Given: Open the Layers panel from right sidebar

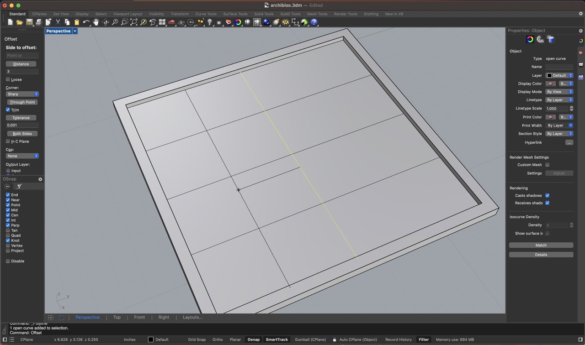Looking at the screenshot, I should [581, 53].
